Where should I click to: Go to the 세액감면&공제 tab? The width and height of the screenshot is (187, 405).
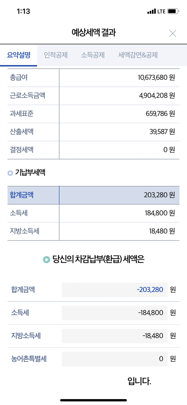click(138, 55)
